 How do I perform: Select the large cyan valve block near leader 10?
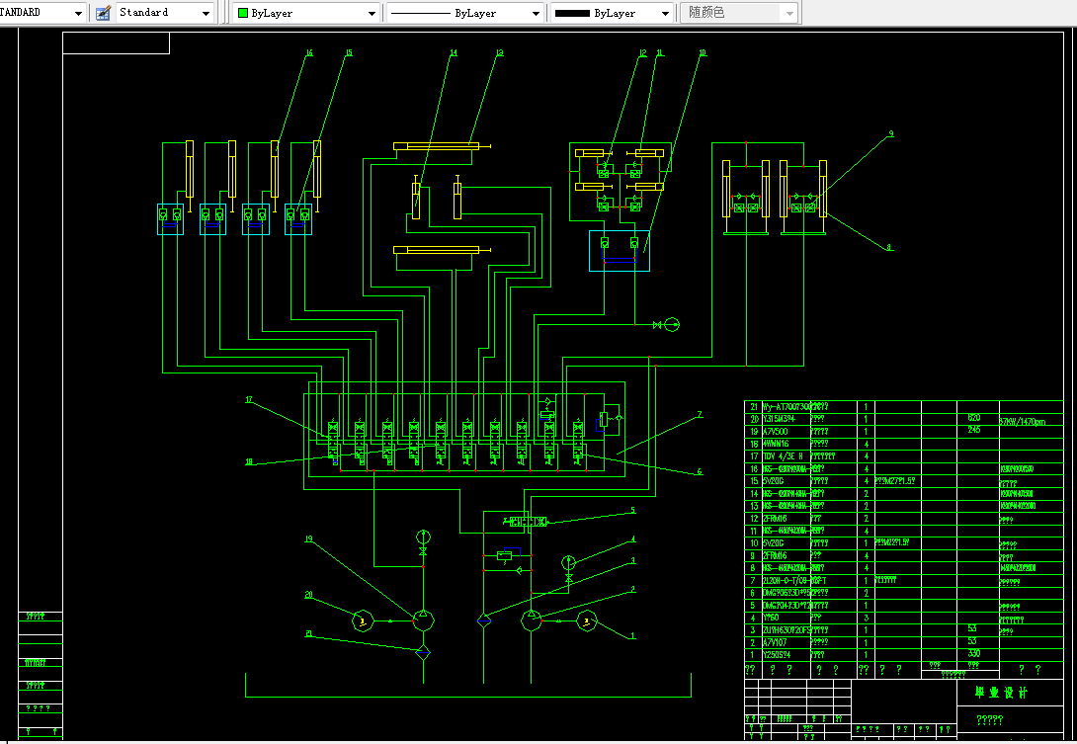(620, 251)
